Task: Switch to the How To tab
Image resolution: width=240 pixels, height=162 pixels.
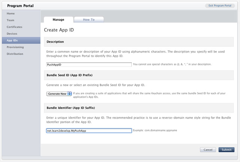Action: (88, 19)
